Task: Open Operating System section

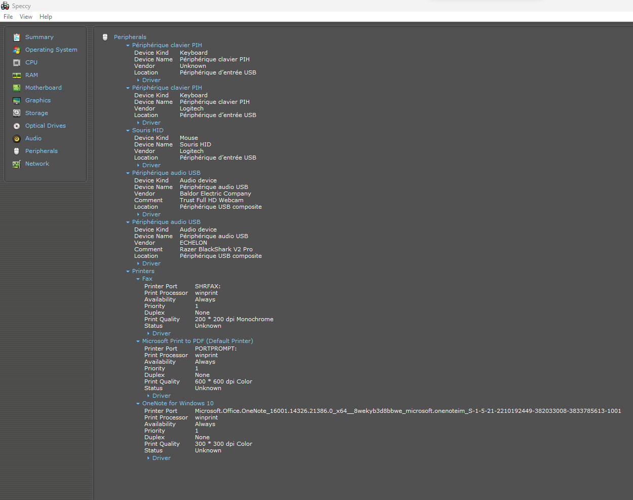Action: (51, 50)
